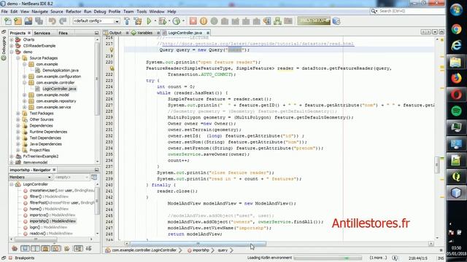Click the lightbulb hint on line 218

tap(112, 50)
